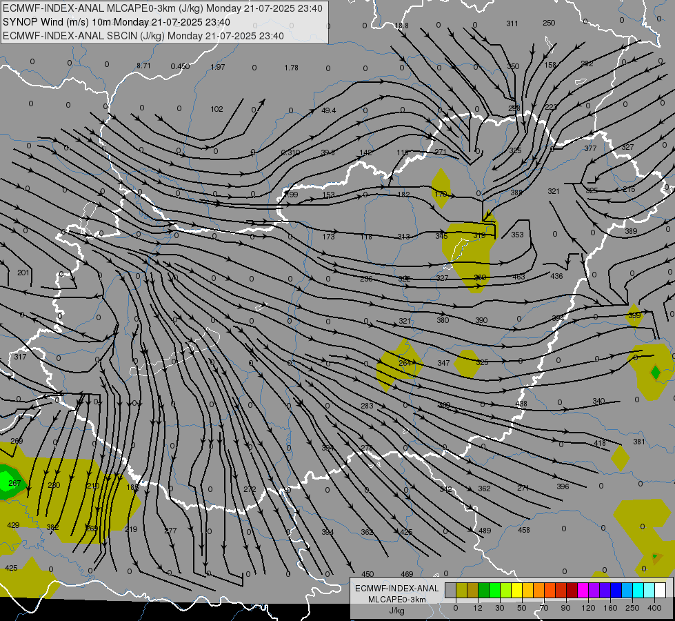
Task: Pick the dark red legend swatch
Action: tap(572, 590)
